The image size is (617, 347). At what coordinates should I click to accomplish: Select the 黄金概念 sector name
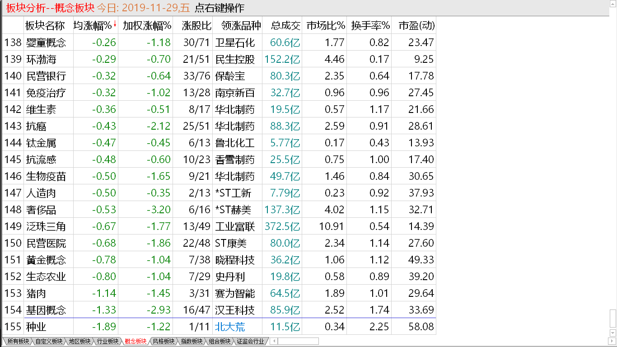tap(46, 260)
